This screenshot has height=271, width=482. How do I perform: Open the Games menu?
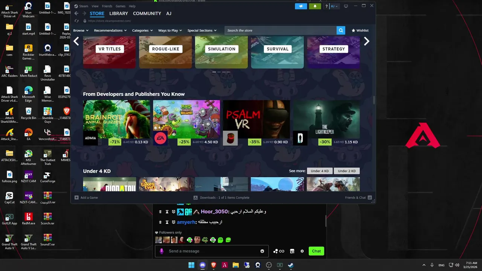(120, 6)
